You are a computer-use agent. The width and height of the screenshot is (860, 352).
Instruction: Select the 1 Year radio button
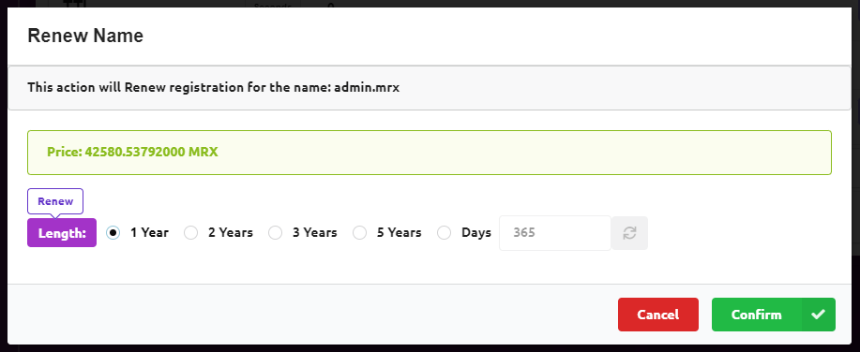(x=113, y=233)
